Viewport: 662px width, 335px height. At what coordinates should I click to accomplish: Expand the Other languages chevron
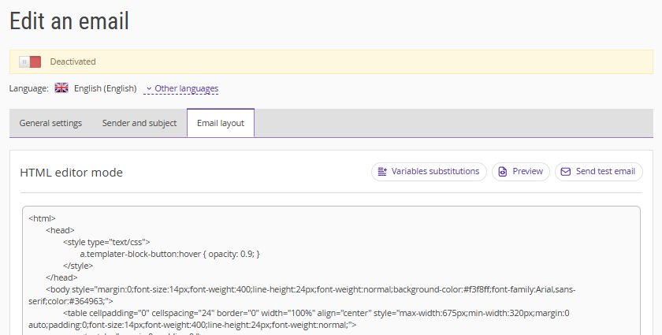(x=149, y=89)
